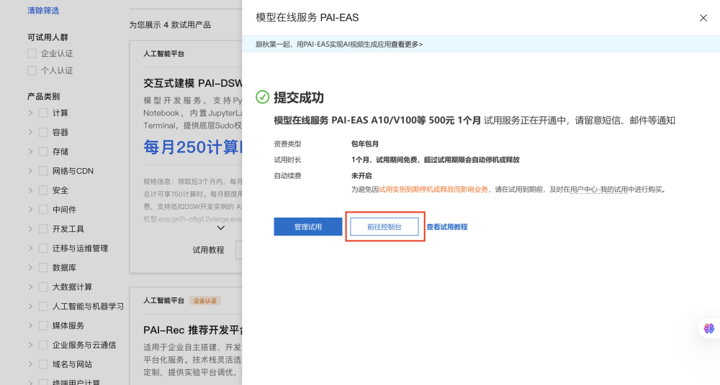
Task: Check the 大数据计算 category checkbox
Action: 44,287
